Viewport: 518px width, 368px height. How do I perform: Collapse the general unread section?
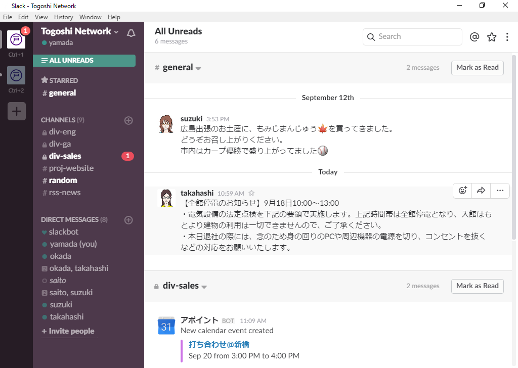pyautogui.click(x=198, y=69)
